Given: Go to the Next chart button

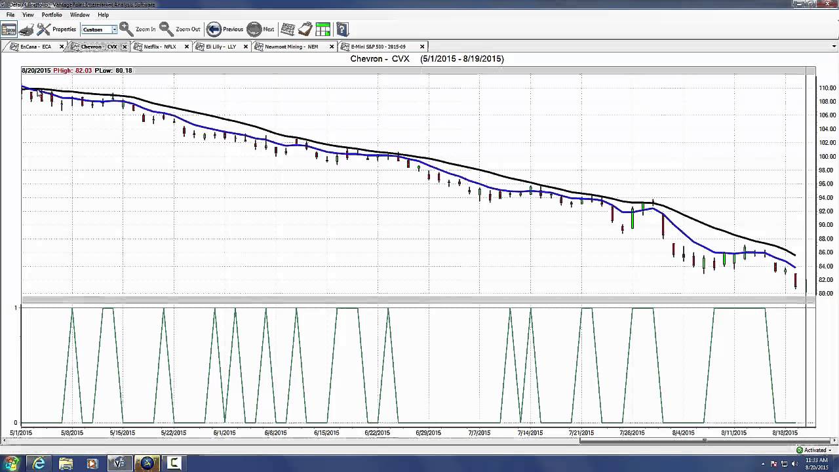Looking at the screenshot, I should [x=254, y=29].
